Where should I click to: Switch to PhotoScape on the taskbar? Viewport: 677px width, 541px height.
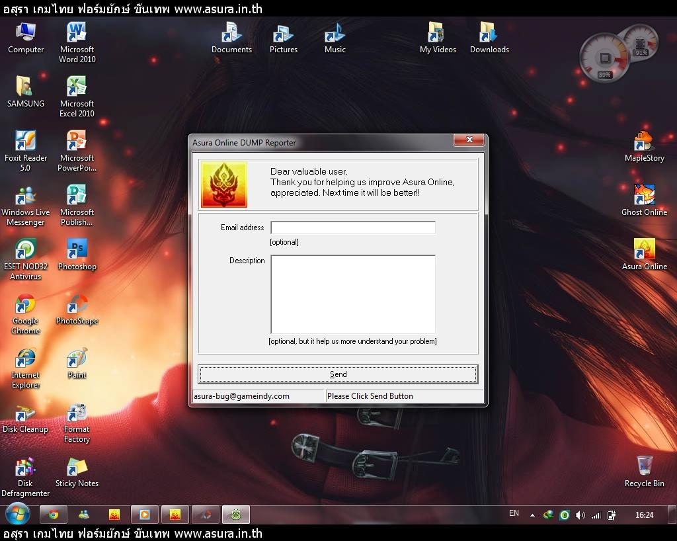tap(206, 515)
